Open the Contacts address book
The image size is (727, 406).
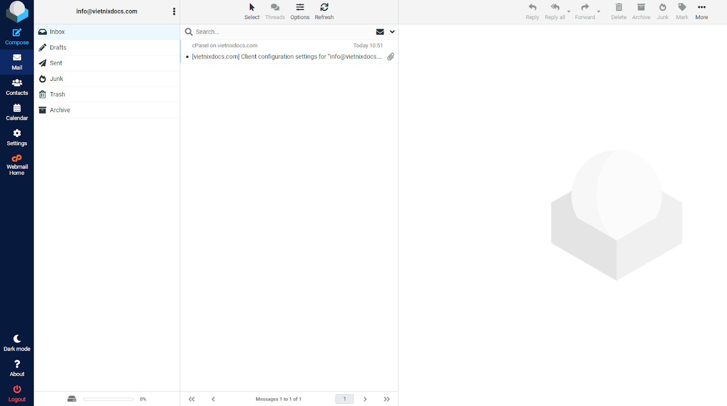[17, 87]
